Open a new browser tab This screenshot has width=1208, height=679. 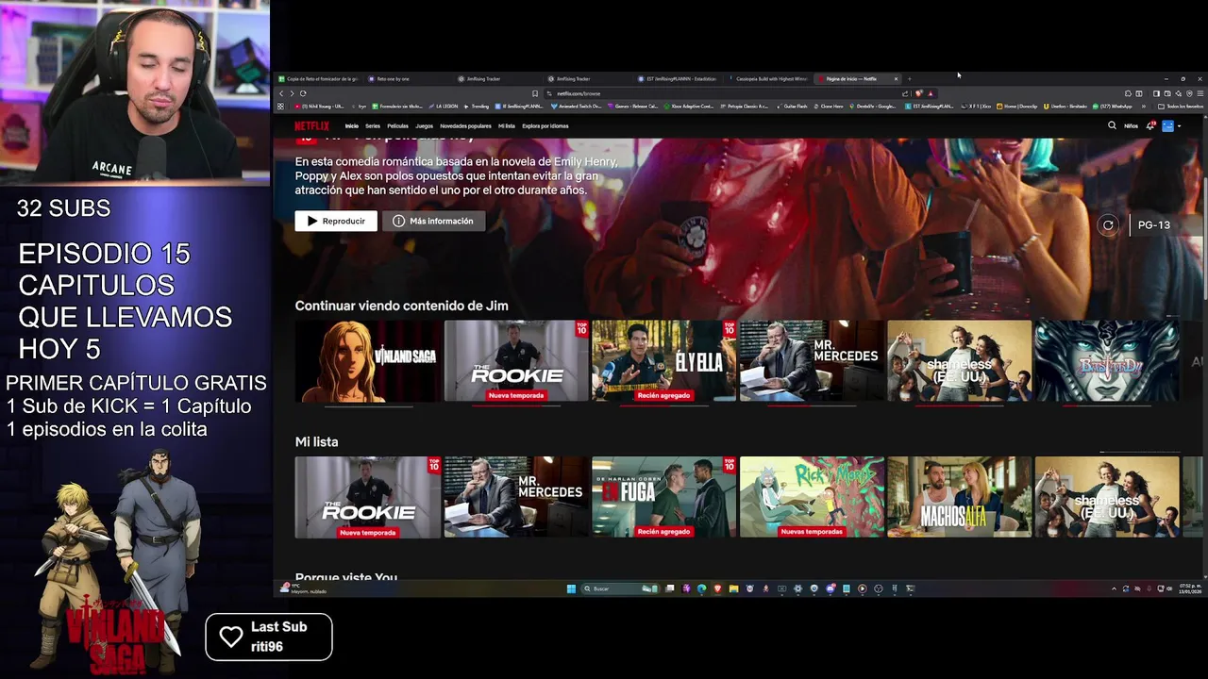(910, 79)
